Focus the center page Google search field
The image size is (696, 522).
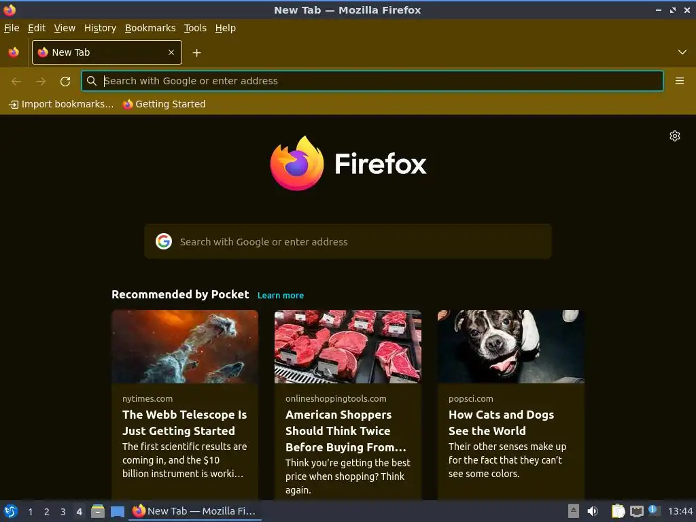point(348,241)
